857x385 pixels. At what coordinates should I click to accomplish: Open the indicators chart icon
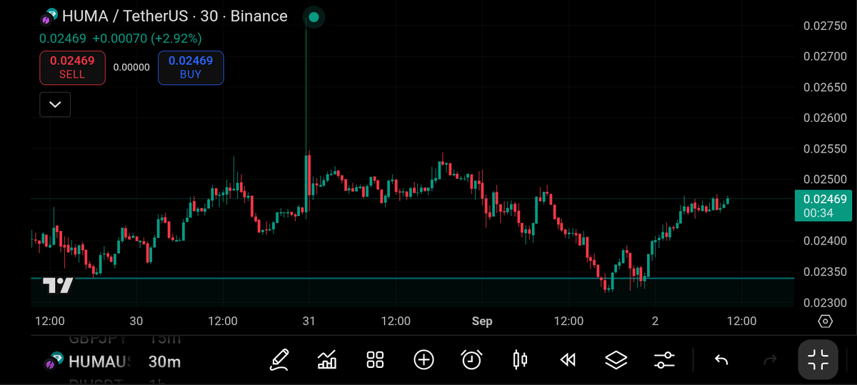tap(327, 360)
